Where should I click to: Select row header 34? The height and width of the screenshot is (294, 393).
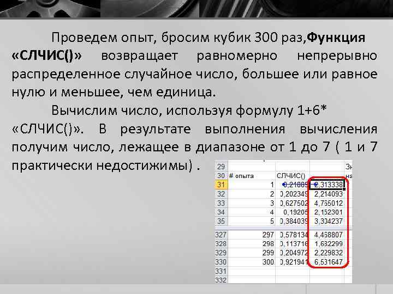click(221, 212)
